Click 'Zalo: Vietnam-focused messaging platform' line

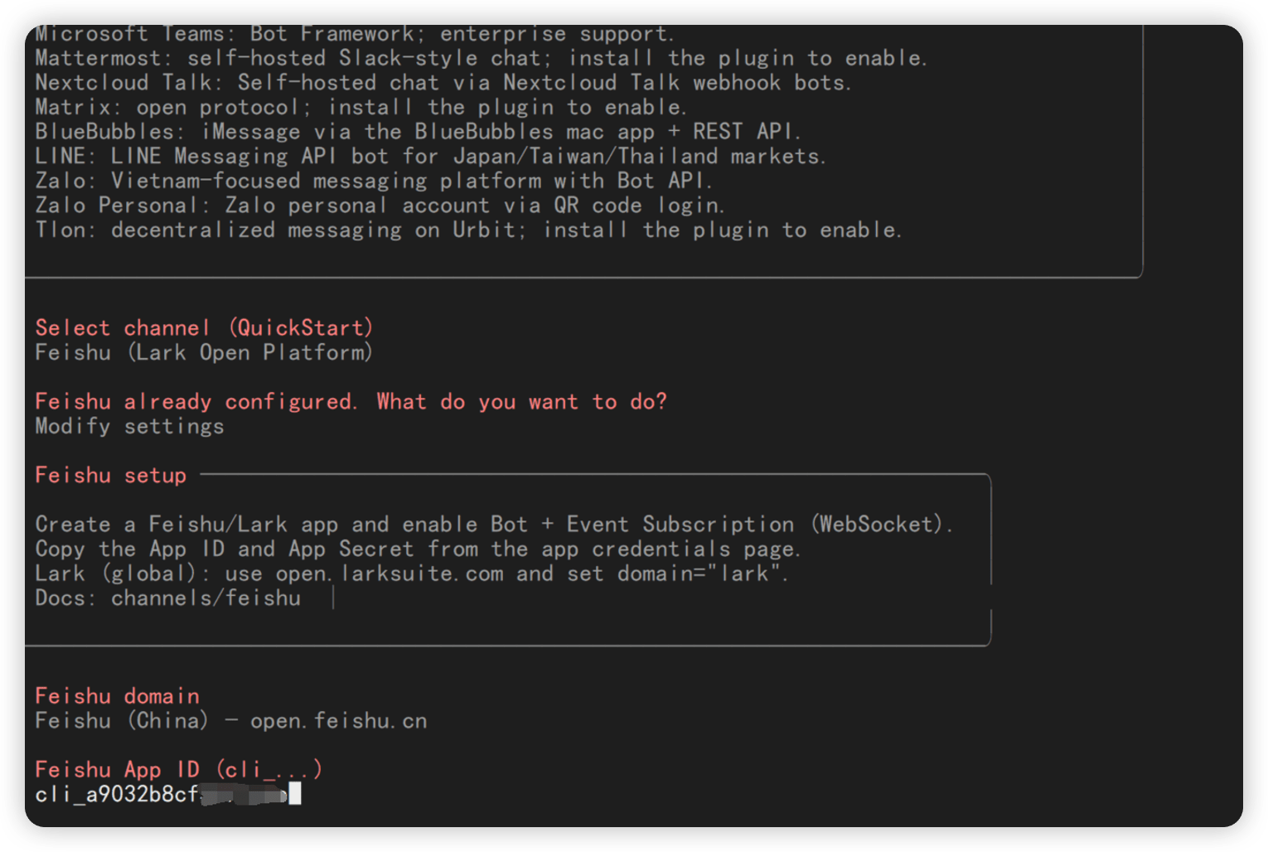point(373,181)
